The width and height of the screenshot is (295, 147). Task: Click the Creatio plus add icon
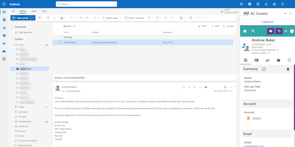tap(285, 31)
